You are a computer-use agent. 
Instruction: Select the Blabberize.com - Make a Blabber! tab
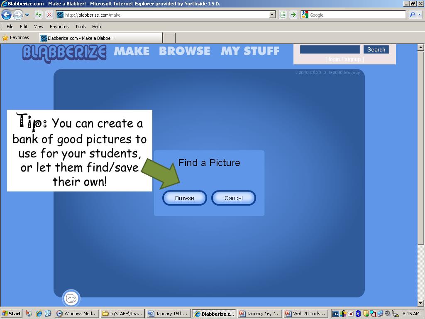pos(100,38)
